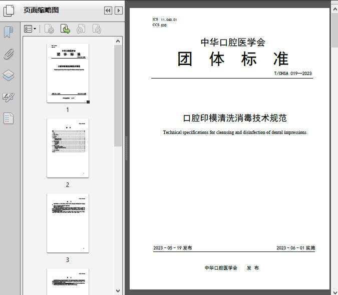Screen dimensions: 338x295
Task: Select page 3 thumbnail
Action: click(x=68, y=223)
